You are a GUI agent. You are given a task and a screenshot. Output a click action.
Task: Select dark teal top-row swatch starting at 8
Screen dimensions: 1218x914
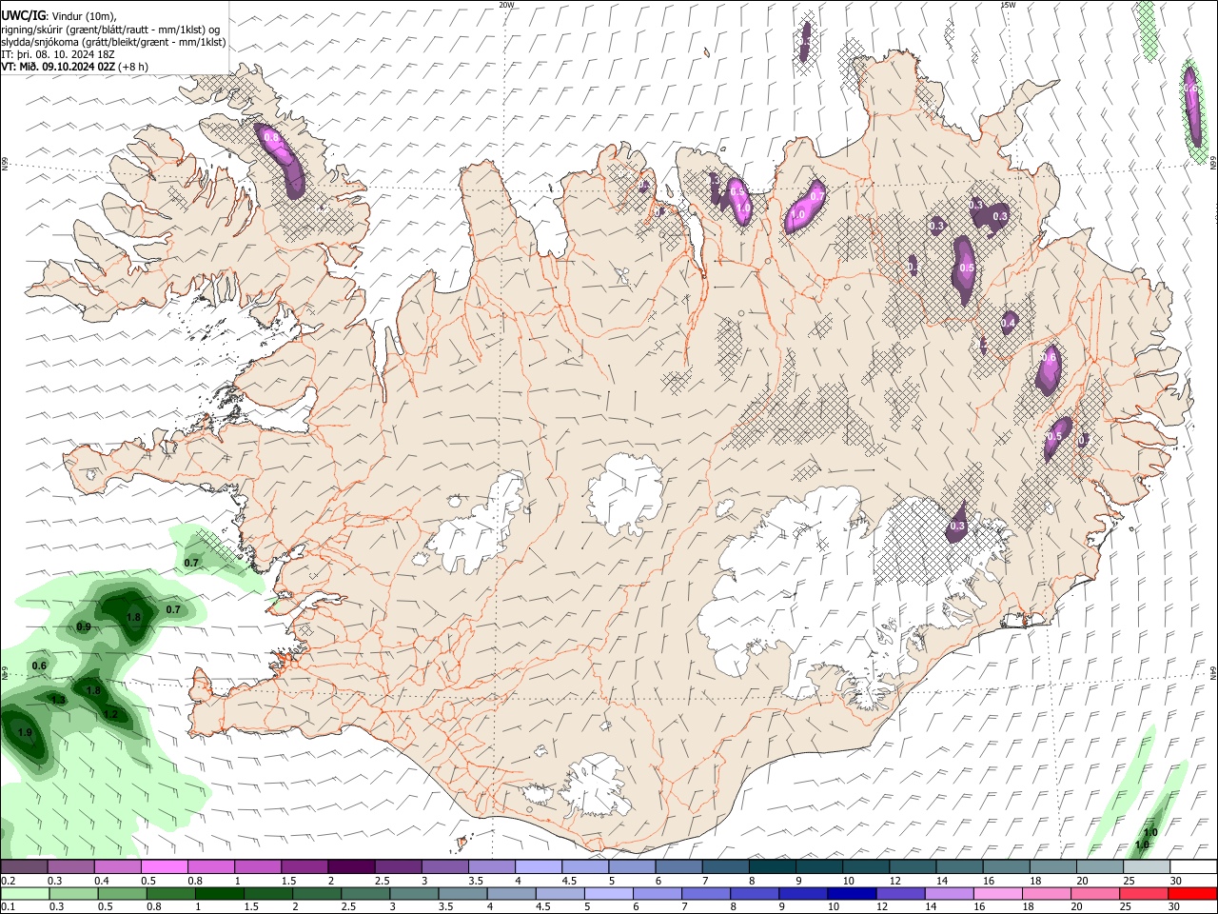pos(771,866)
